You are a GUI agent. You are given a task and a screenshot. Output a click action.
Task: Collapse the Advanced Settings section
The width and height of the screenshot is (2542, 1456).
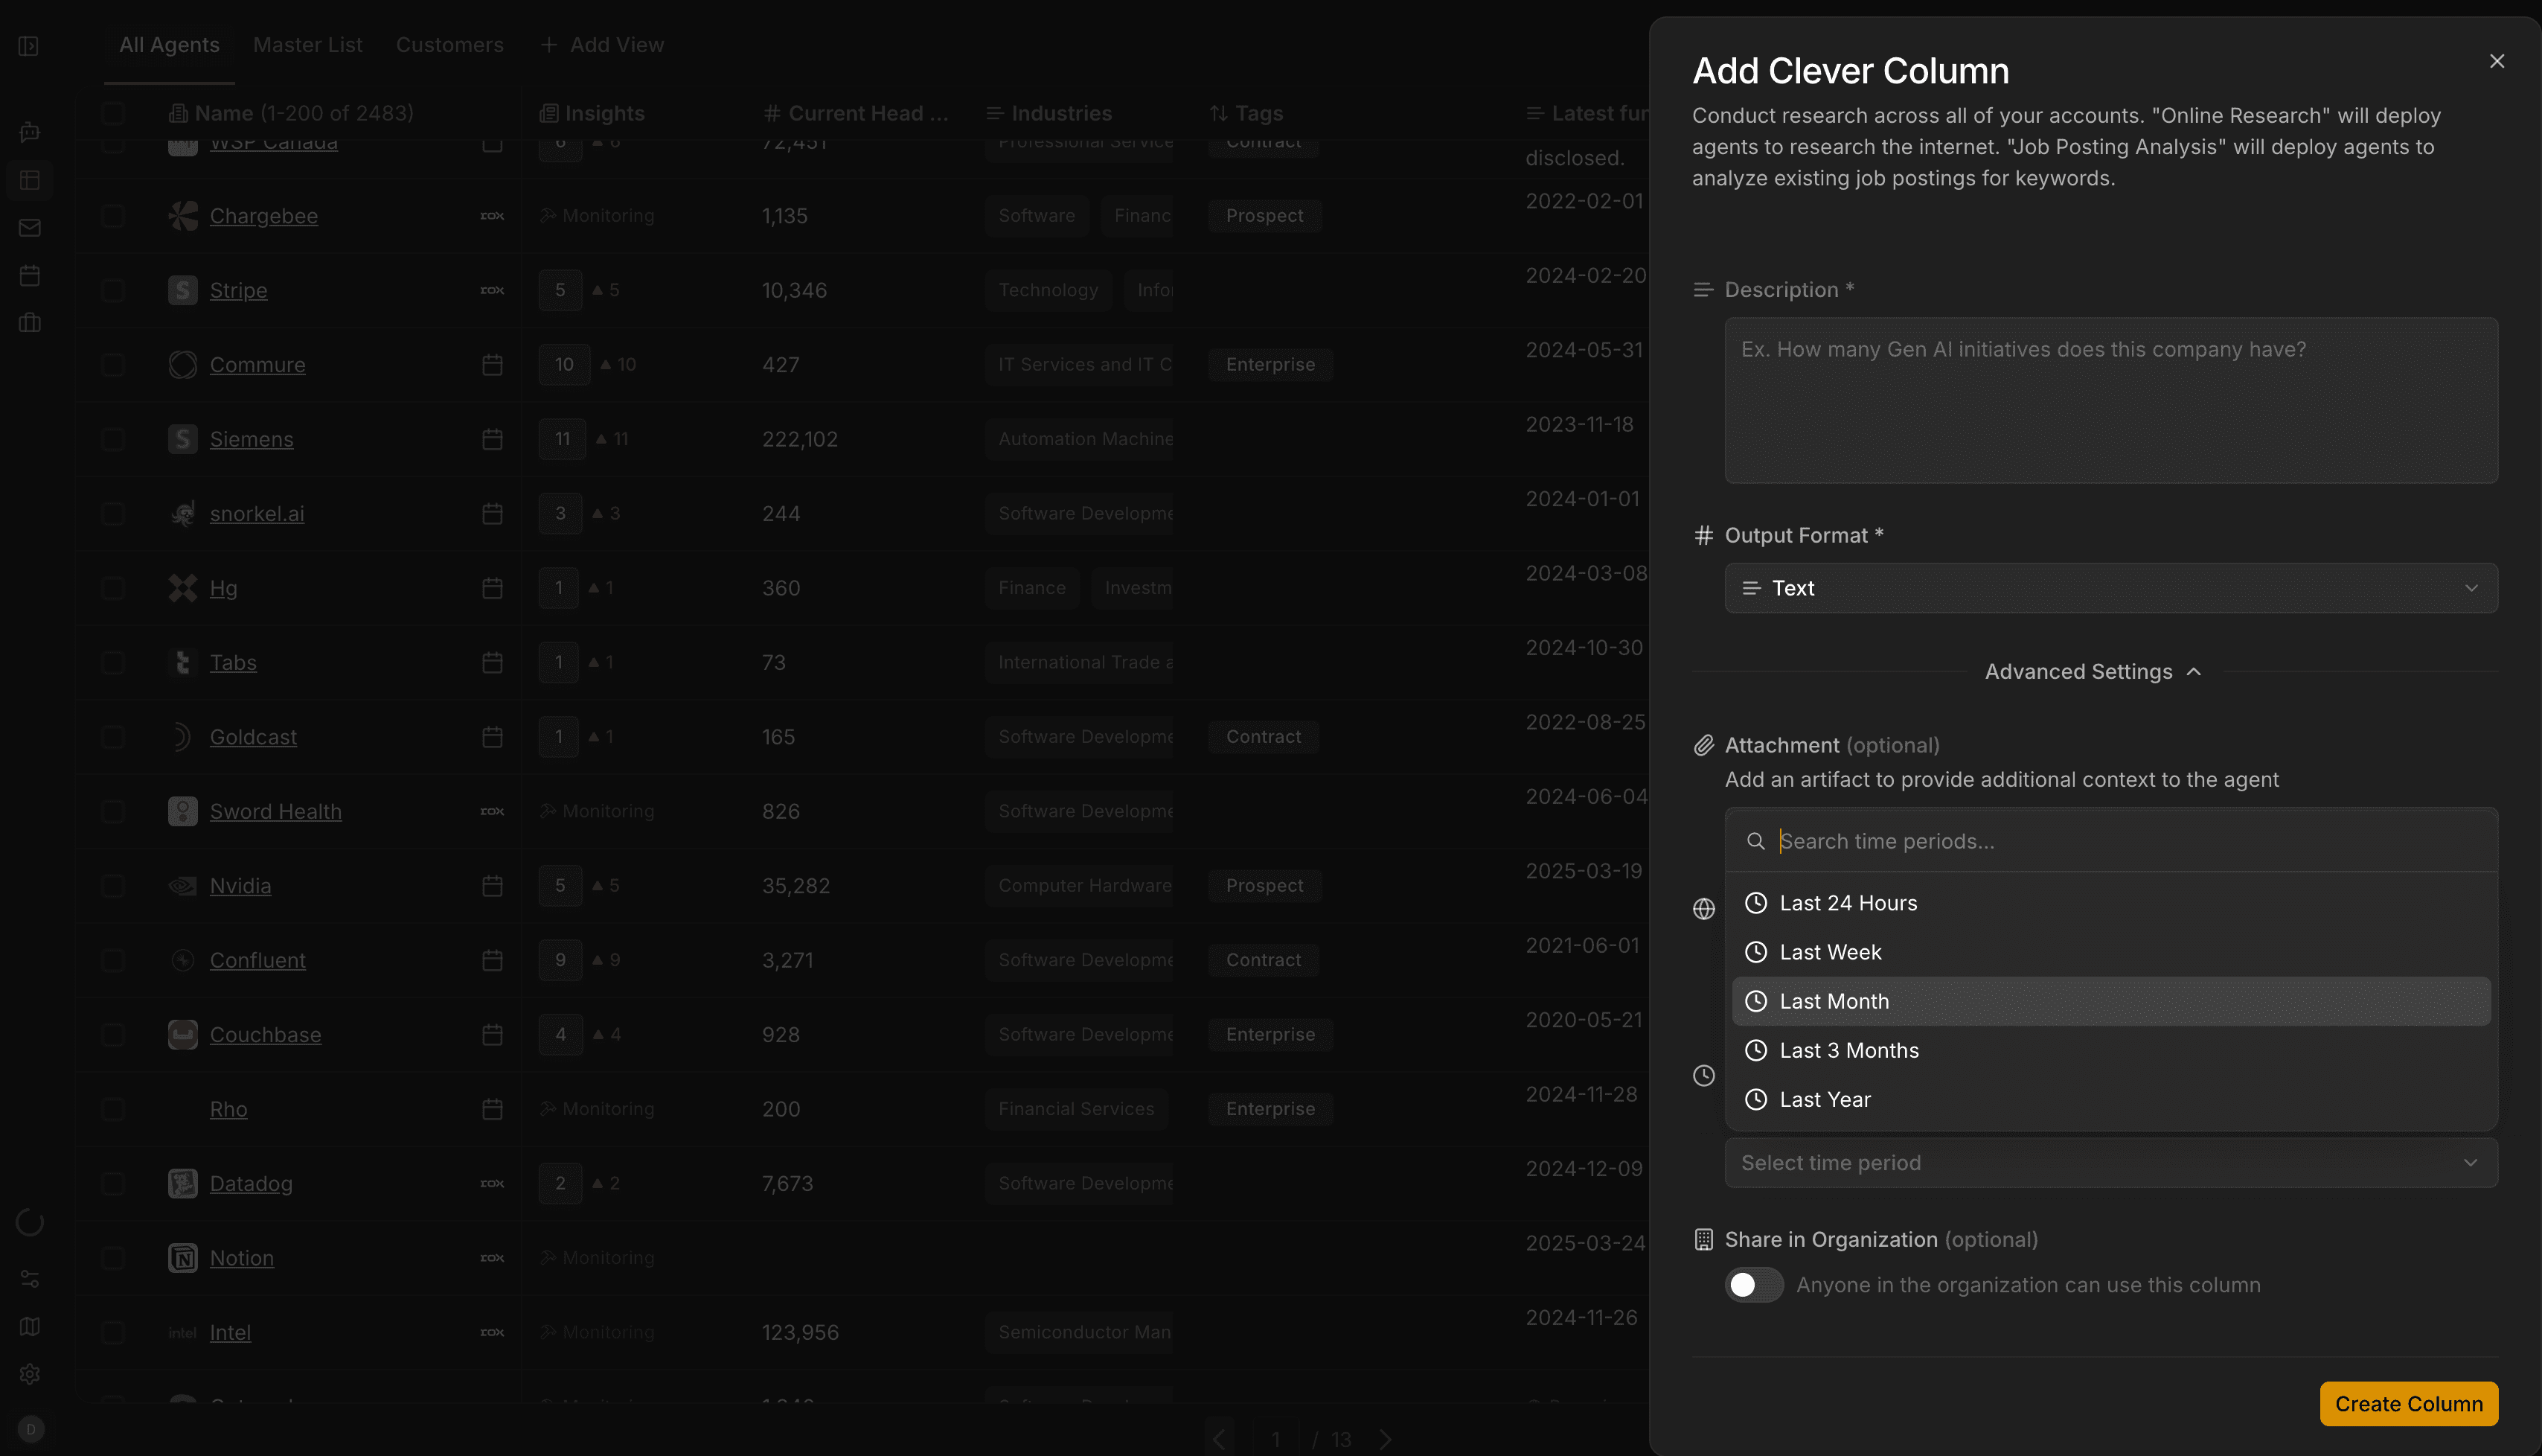2093,672
